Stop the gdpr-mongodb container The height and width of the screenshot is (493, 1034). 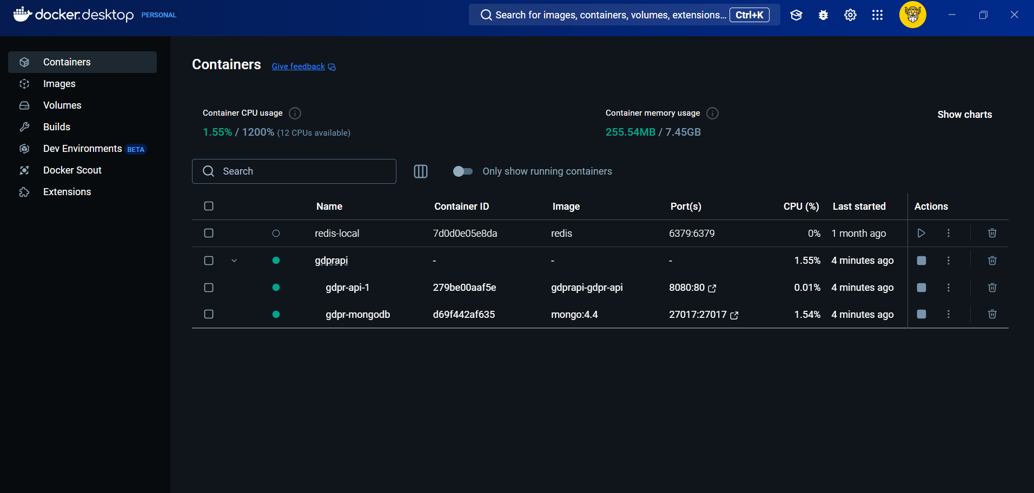[922, 314]
